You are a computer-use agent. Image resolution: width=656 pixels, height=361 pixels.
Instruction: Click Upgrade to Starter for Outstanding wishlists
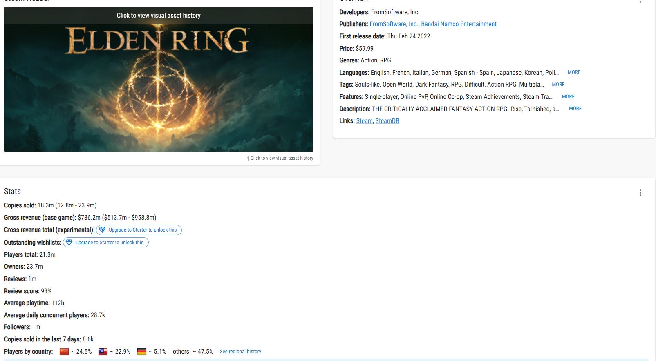[x=106, y=243]
